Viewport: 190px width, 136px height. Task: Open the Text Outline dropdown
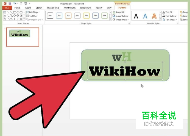[170, 16]
